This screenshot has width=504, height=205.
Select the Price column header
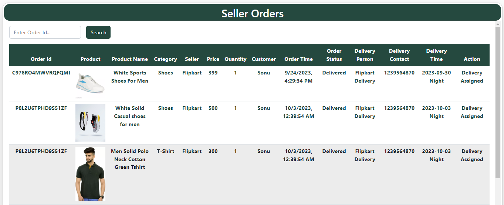click(x=213, y=59)
